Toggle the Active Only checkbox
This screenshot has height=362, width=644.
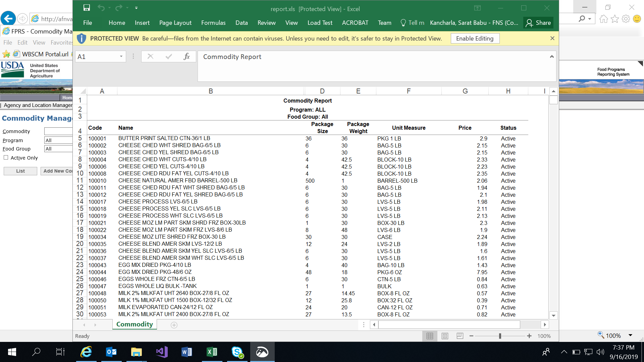[x=6, y=158]
